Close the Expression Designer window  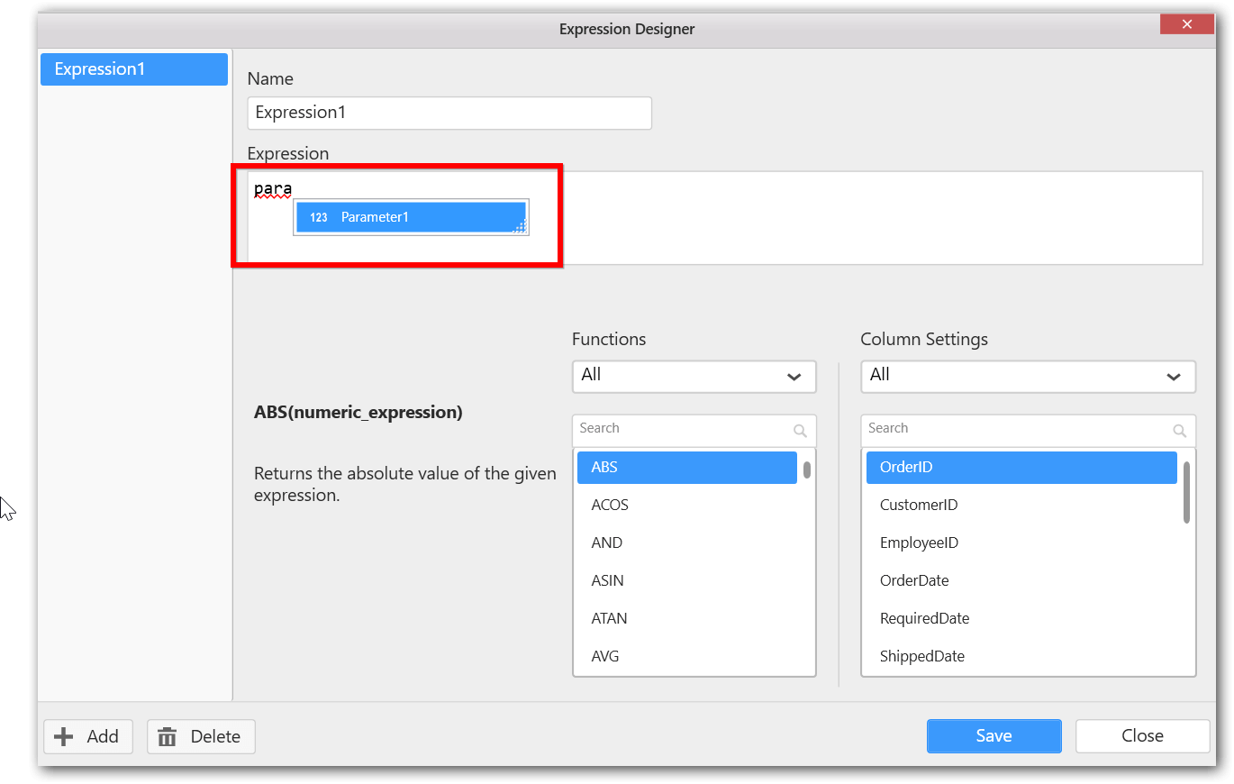[x=1187, y=24]
